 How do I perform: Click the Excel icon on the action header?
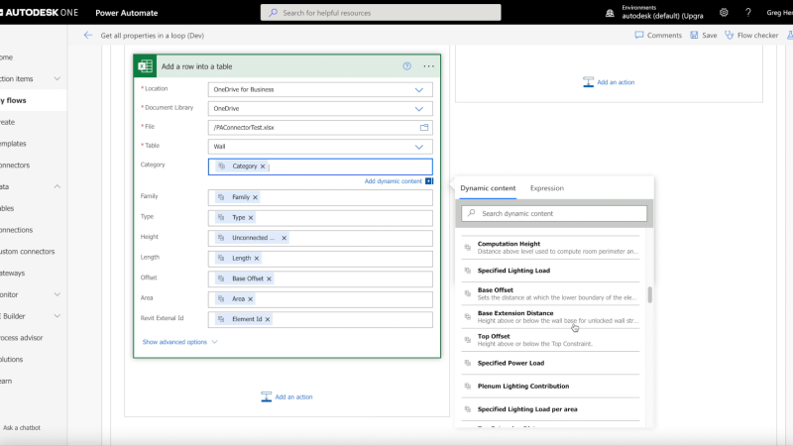coord(146,66)
